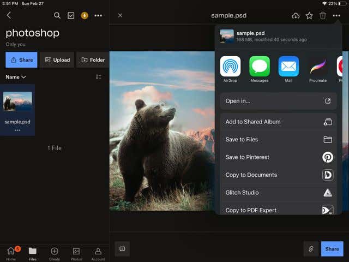Image resolution: width=349 pixels, height=262 pixels.
Task: Star sample.psd as favorite
Action: 309,16
